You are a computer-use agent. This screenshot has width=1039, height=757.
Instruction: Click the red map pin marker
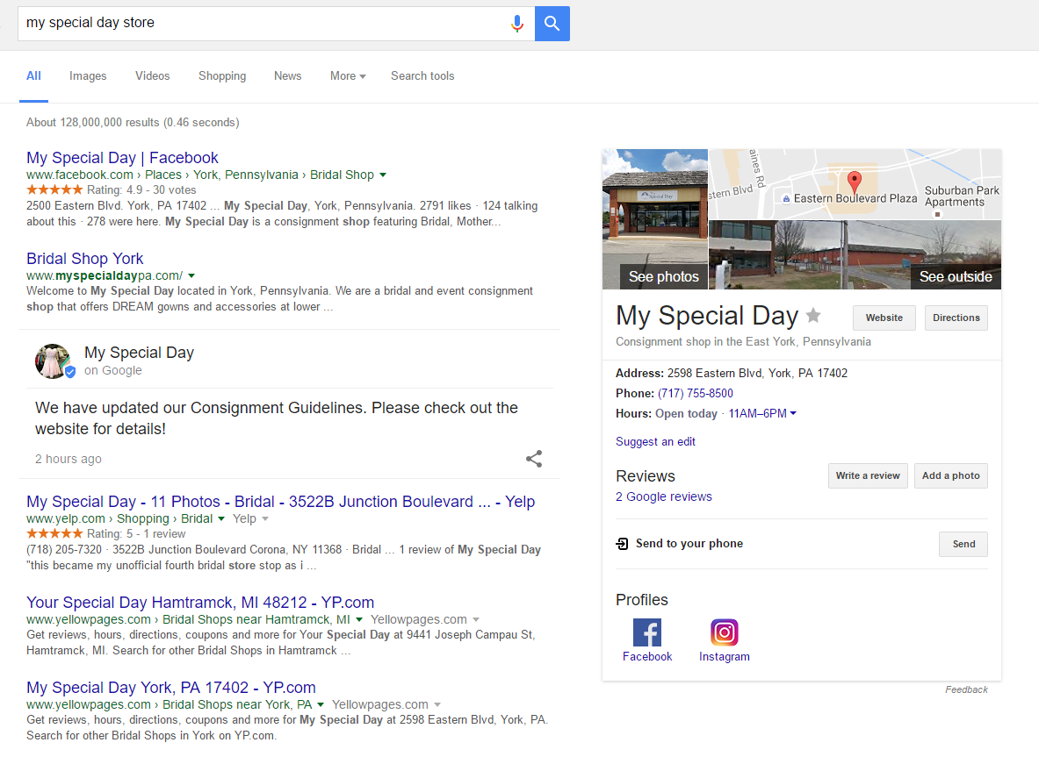point(855,182)
